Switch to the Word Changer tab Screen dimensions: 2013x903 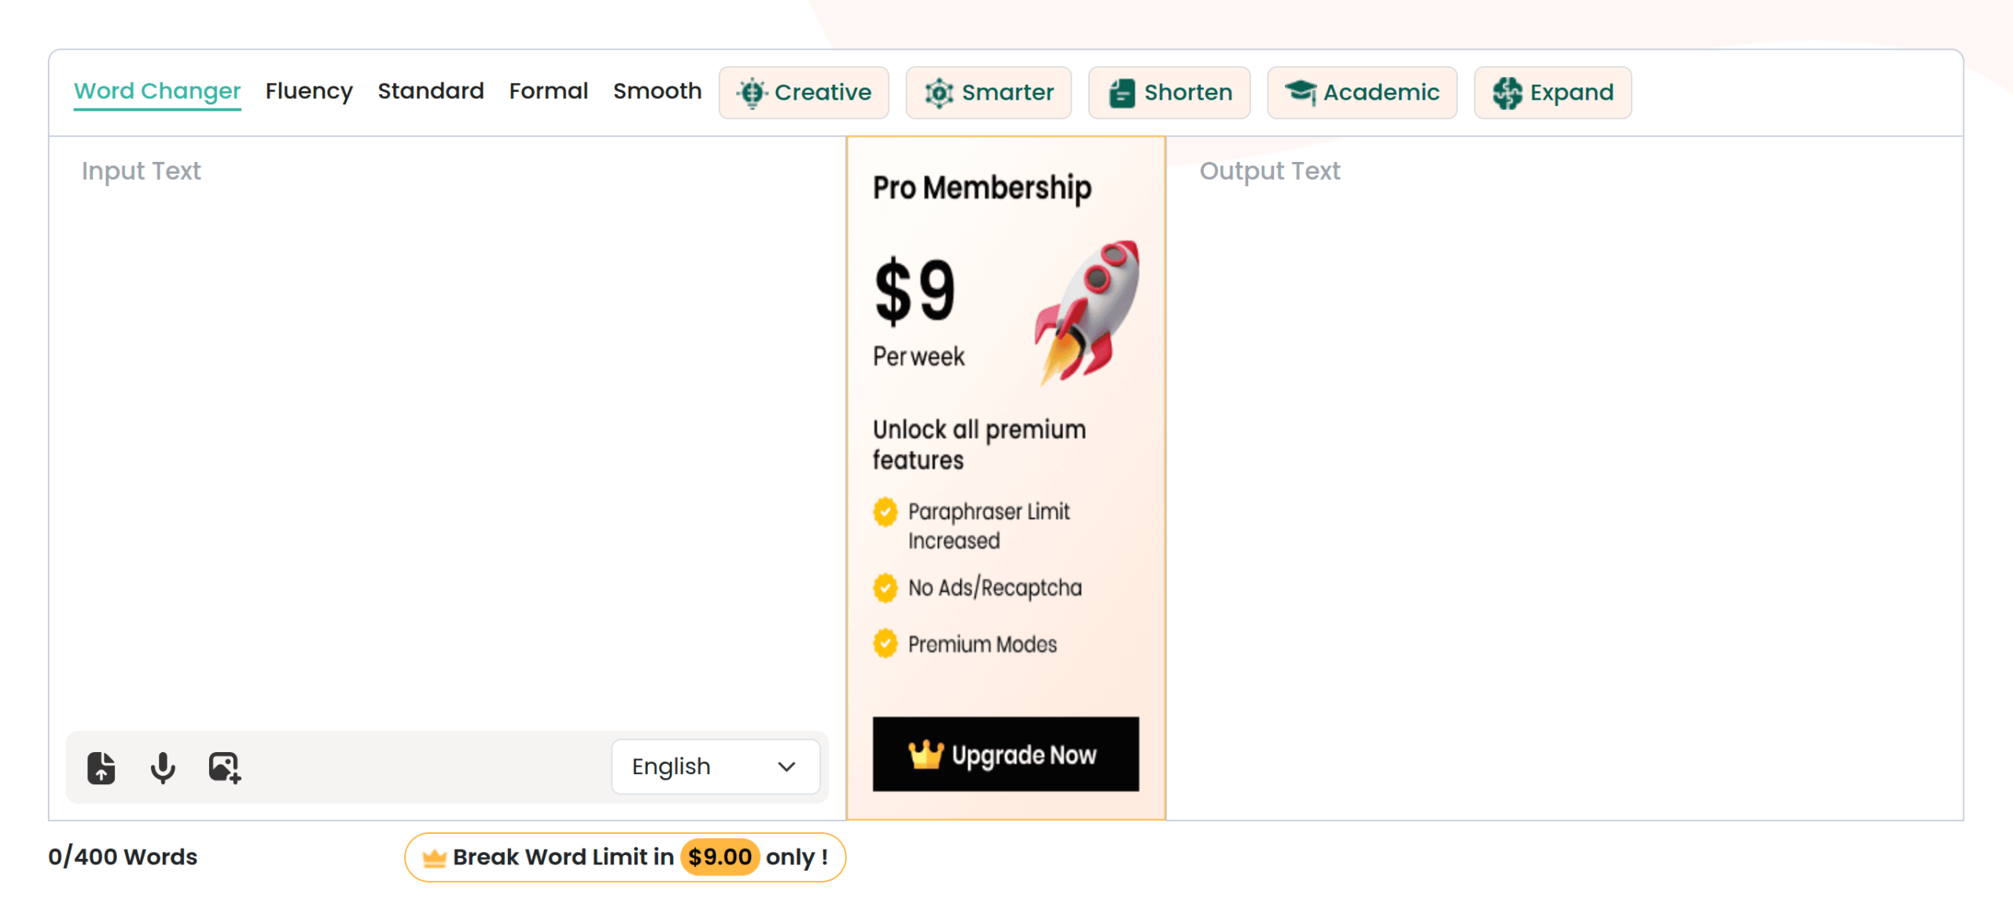tap(157, 91)
